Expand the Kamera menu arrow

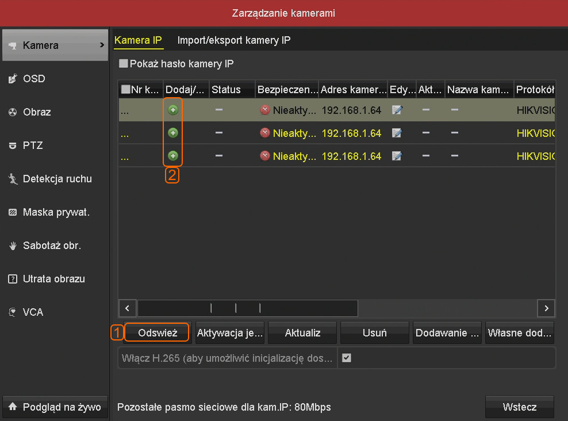tap(102, 45)
